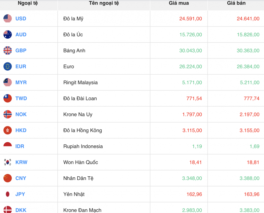Open the EUR currency link
Screen dimensions: 264x213
[20, 66]
